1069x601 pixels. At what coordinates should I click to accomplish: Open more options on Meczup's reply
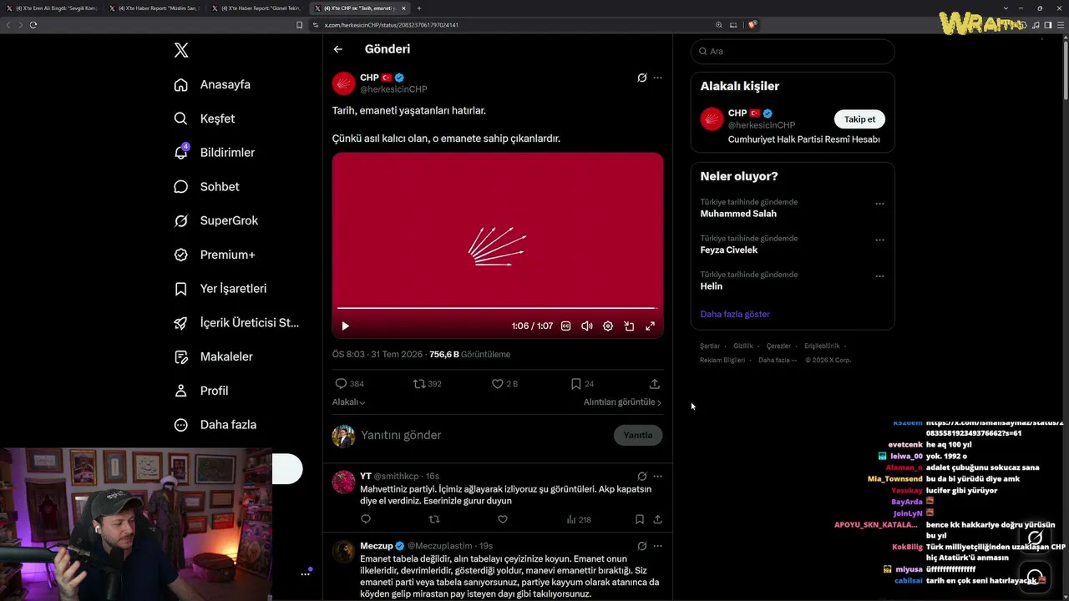click(657, 546)
